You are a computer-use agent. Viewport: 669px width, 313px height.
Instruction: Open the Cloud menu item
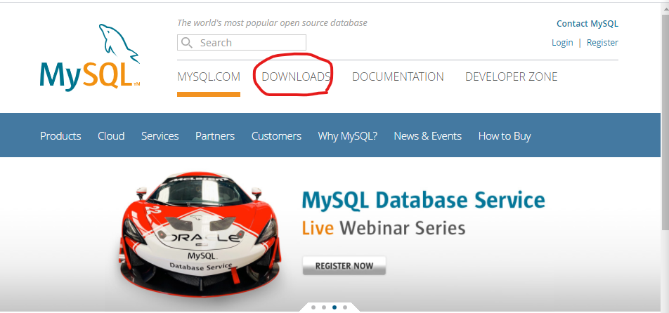pyautogui.click(x=111, y=136)
